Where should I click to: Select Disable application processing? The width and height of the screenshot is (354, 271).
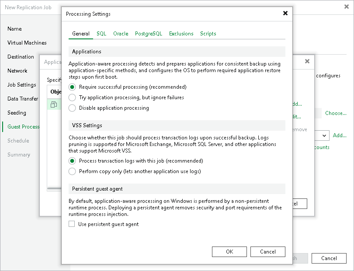(x=73, y=108)
